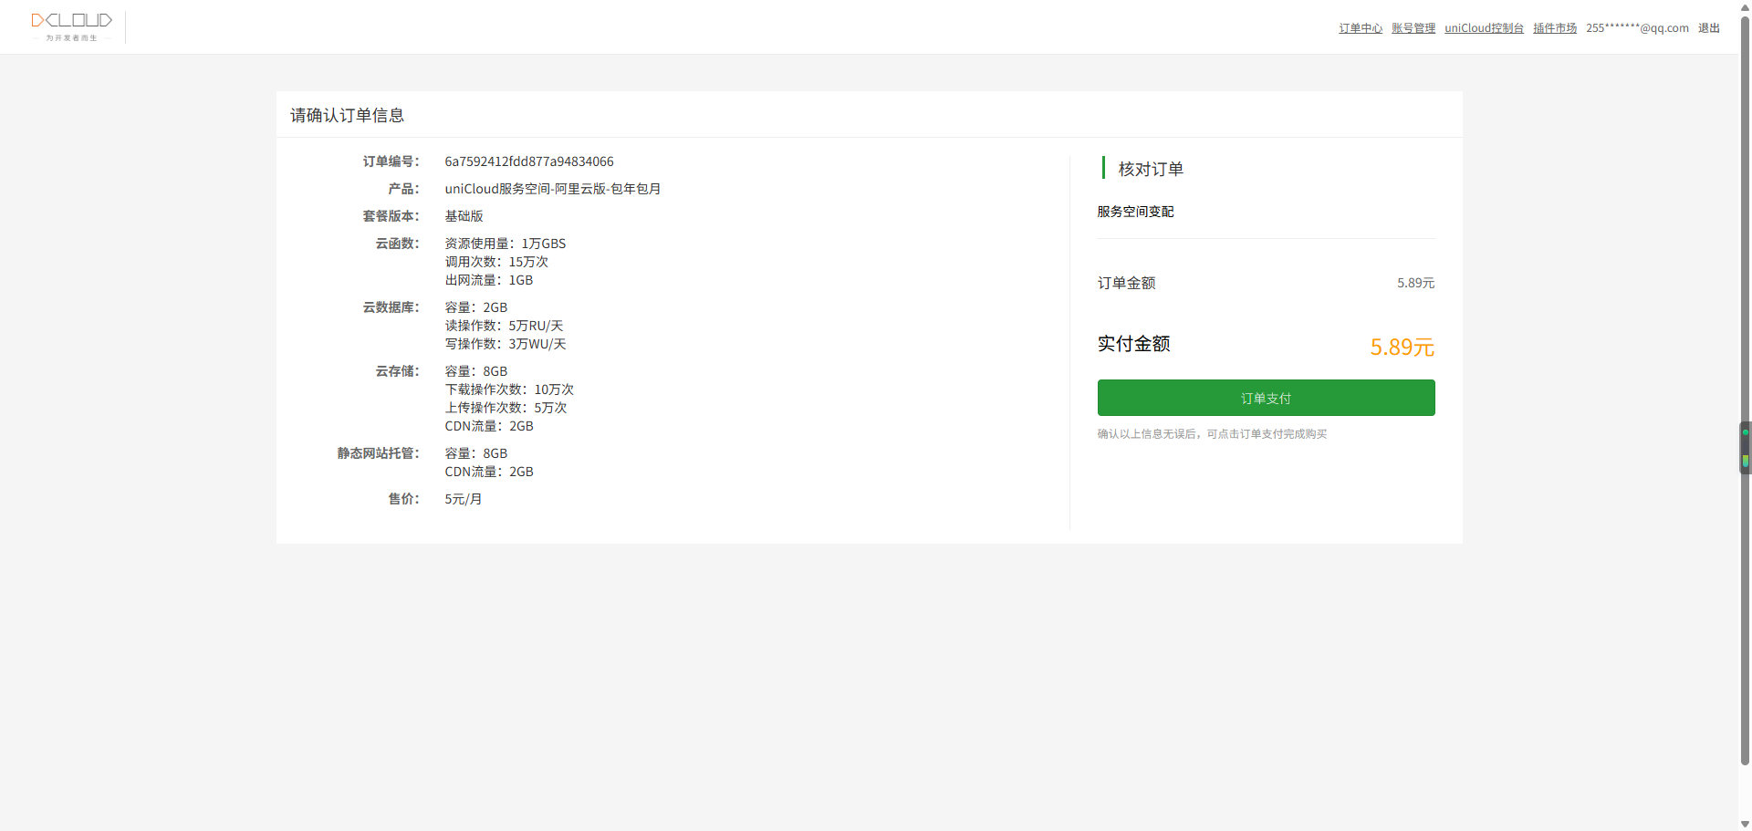Click the 订单金额 5.89元 value
The image size is (1752, 831).
click(x=1416, y=283)
